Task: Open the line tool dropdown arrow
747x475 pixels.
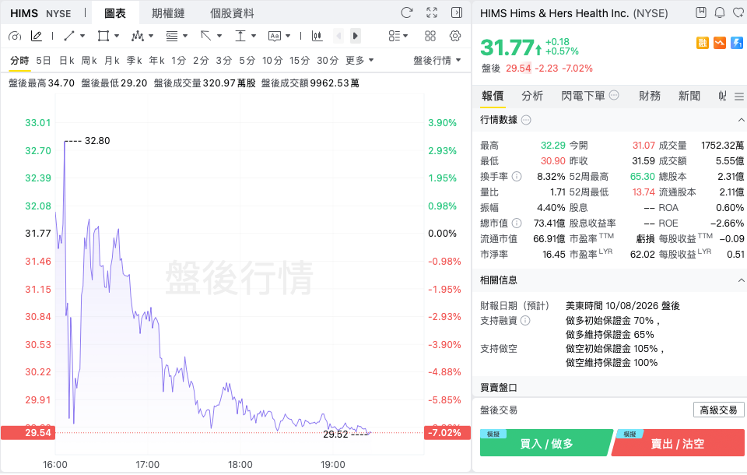Action: [x=82, y=36]
